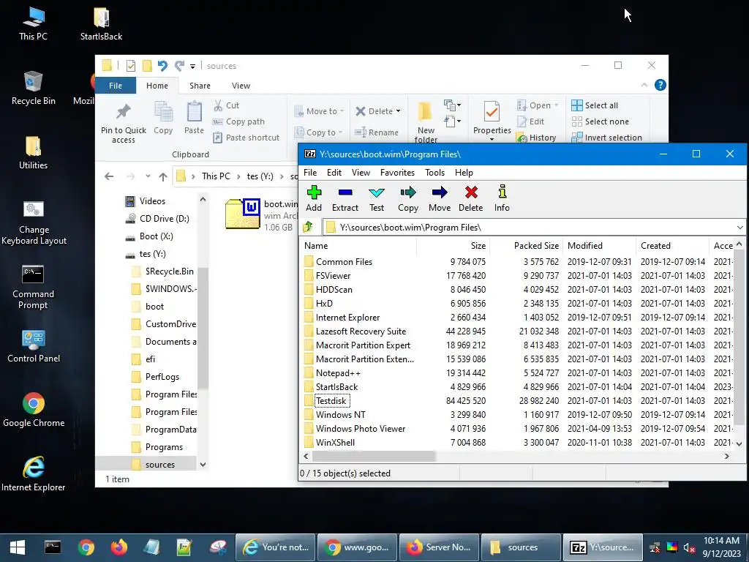
Task: Select the Notepad++ folder row
Action: pos(518,372)
